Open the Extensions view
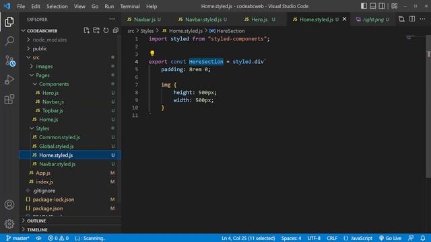 coord(9,99)
